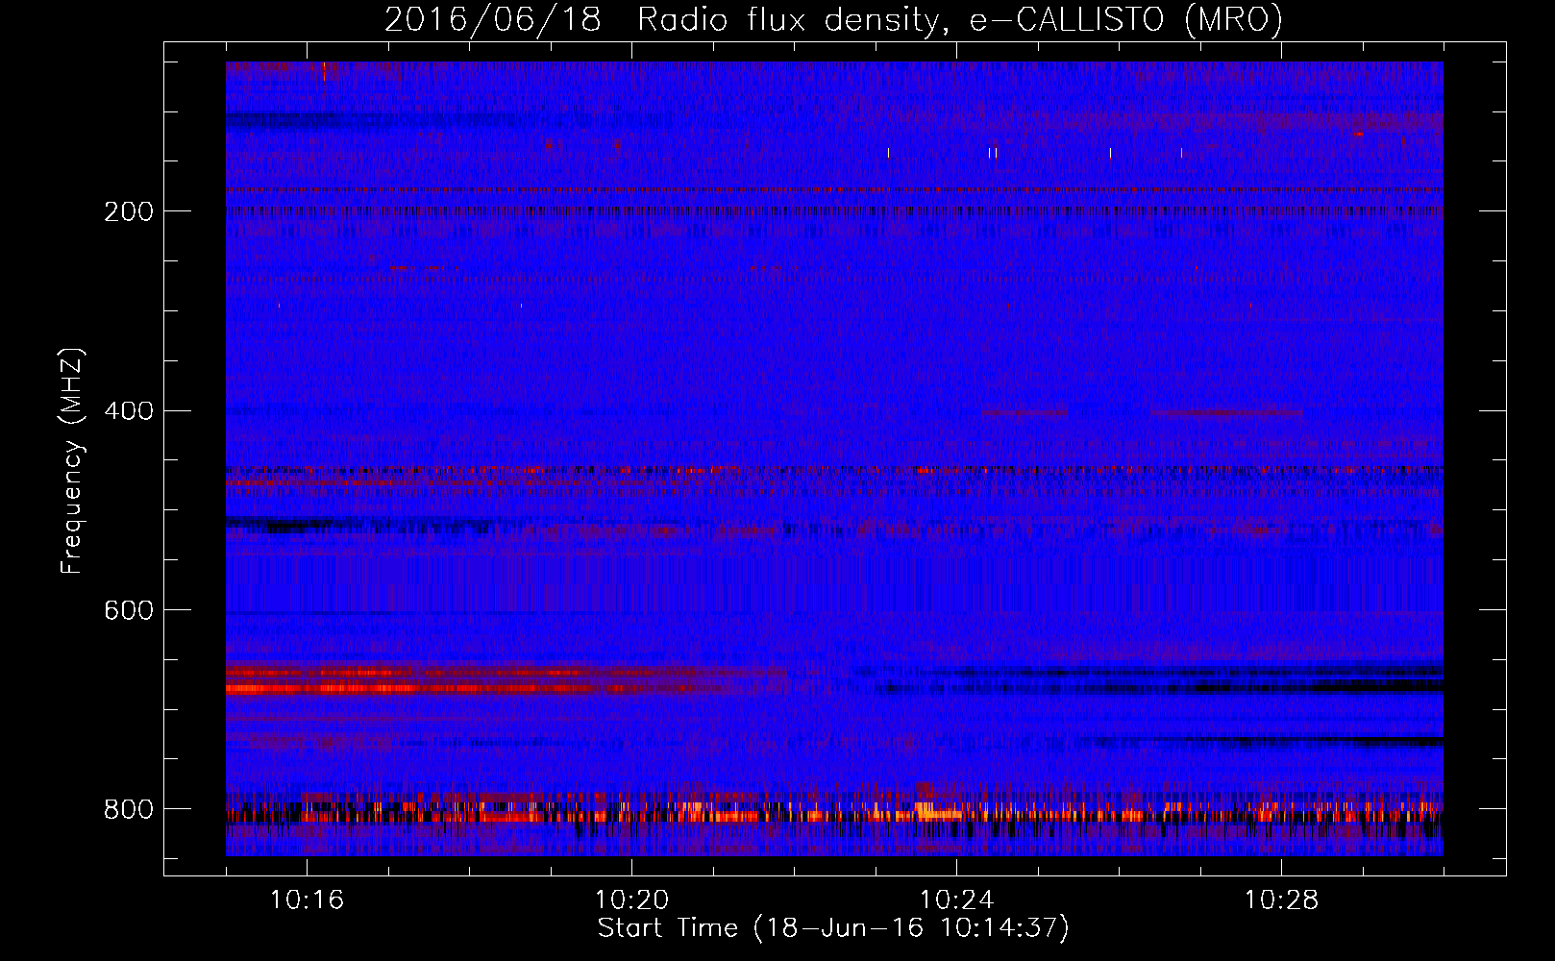Image resolution: width=1555 pixels, height=961 pixels.
Task: Click the 'Frequency (MHZ)' y-axis label
Action: pyautogui.click(x=72, y=460)
